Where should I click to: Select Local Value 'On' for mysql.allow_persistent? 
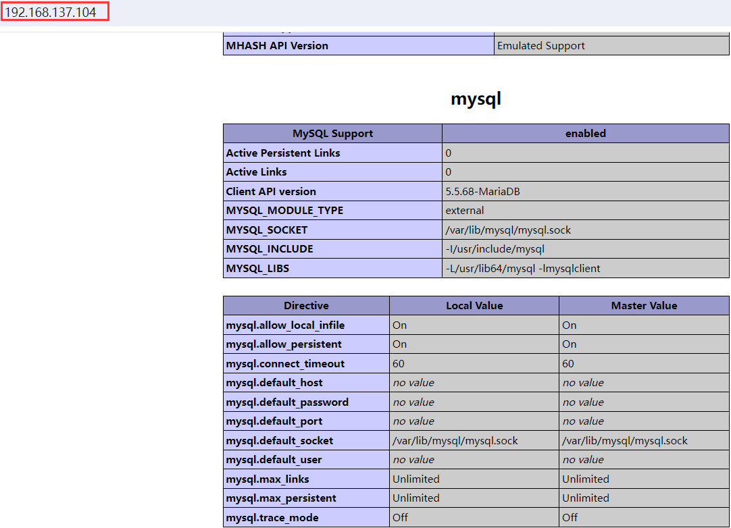point(474,344)
